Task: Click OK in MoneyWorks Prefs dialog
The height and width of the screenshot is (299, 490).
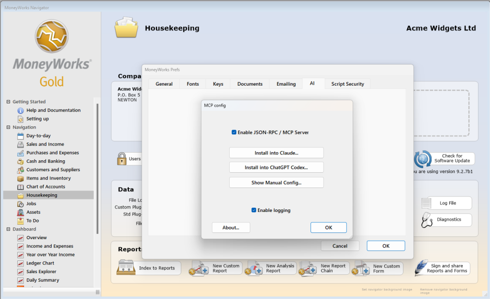Action: (x=386, y=246)
